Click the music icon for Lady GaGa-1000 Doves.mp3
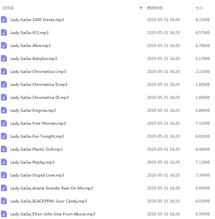 (4, 19)
